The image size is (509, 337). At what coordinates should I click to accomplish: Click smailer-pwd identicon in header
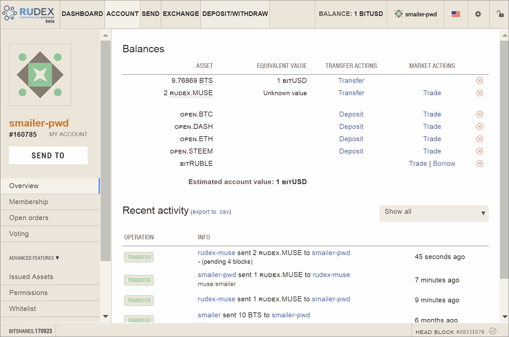[398, 14]
